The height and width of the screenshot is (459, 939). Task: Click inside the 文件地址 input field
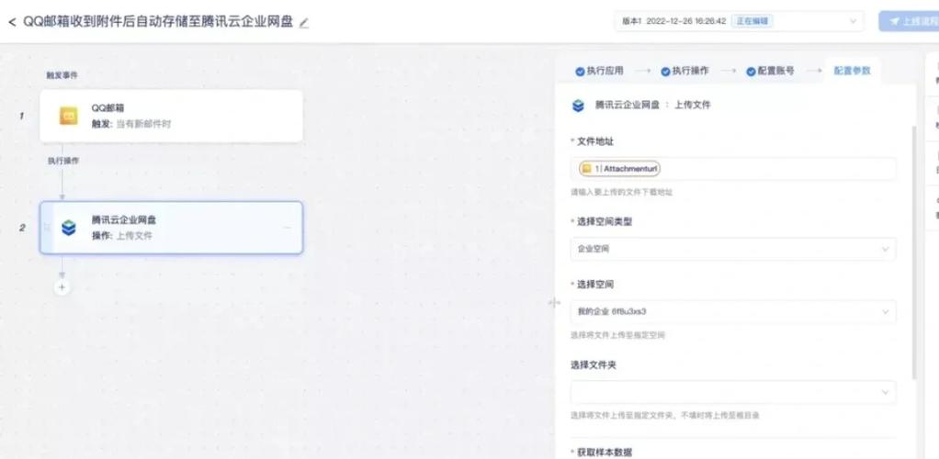tap(733, 169)
